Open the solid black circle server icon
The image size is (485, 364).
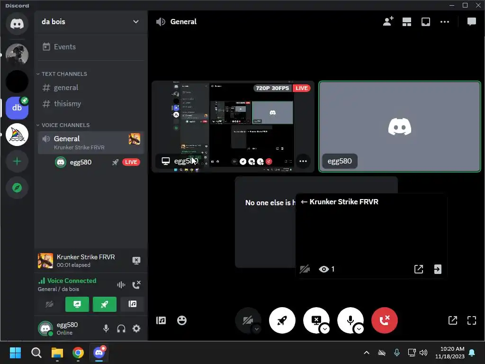click(17, 82)
